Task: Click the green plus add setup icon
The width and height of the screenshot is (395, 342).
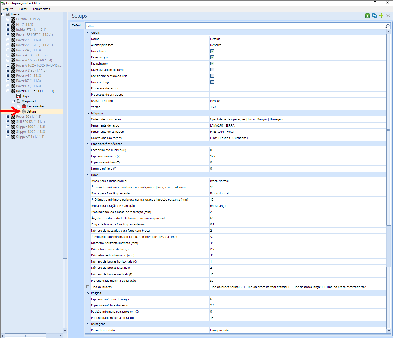Action: point(381,16)
